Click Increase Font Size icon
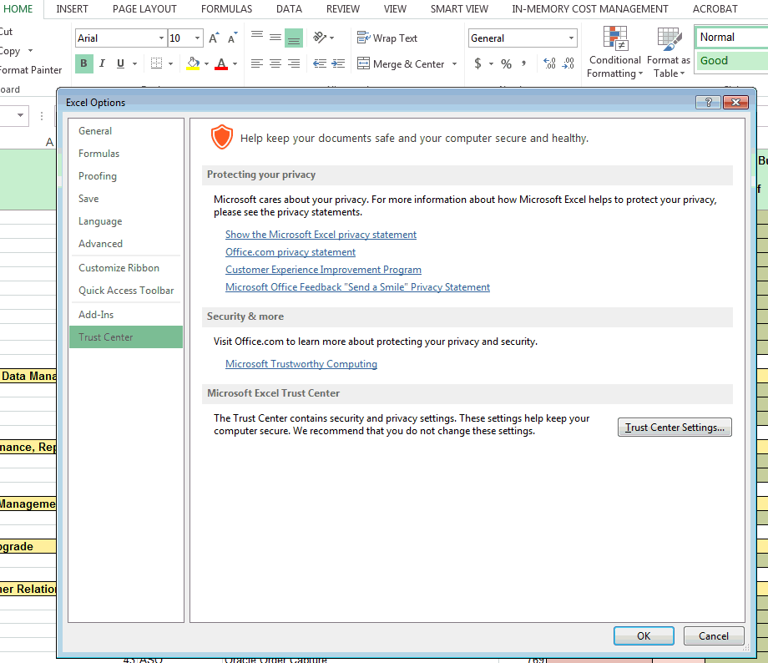The image size is (768, 663). (214, 38)
